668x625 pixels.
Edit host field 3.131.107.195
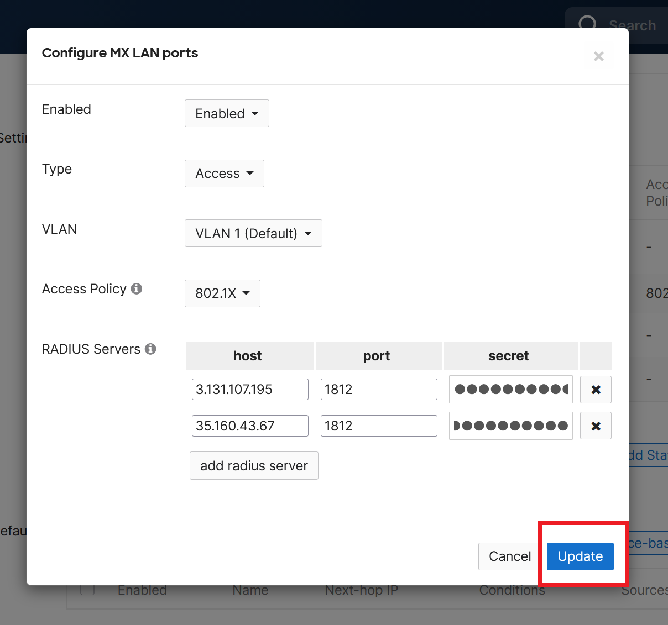(250, 389)
